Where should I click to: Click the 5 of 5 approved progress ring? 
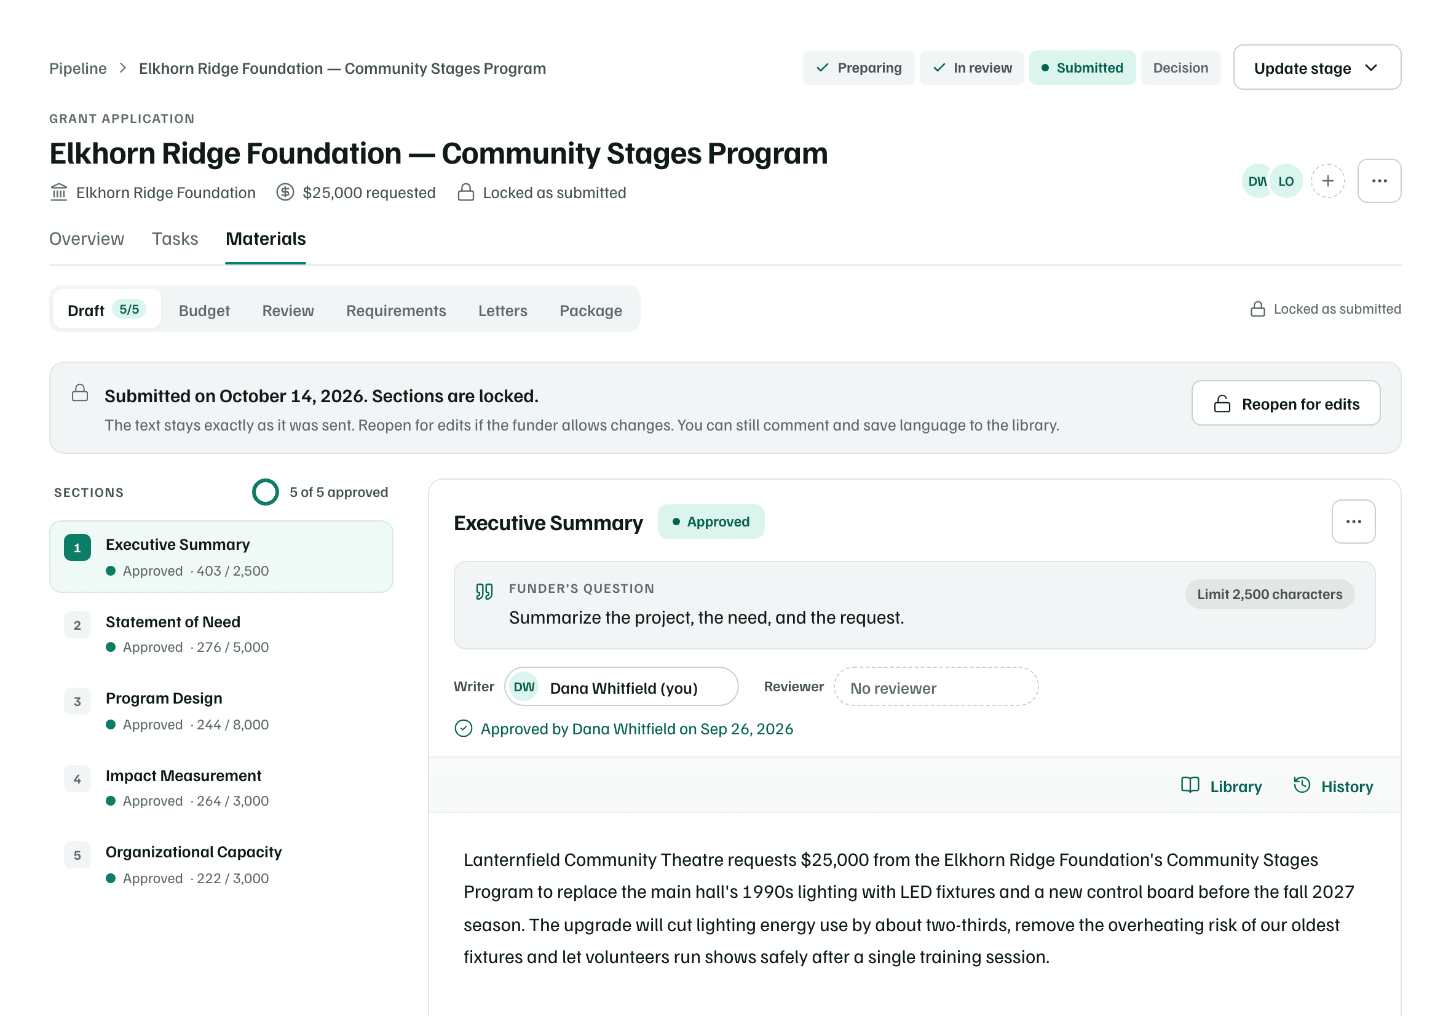pos(266,492)
